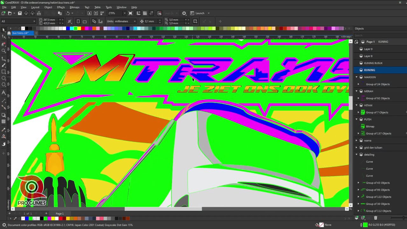Select the Ellipse tool
The height and width of the screenshot is (229, 407).
pos(3,78)
